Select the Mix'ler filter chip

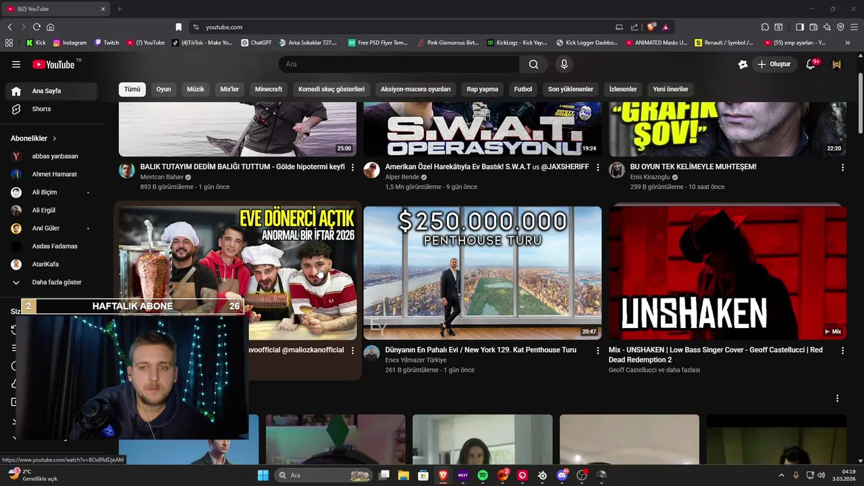[230, 89]
